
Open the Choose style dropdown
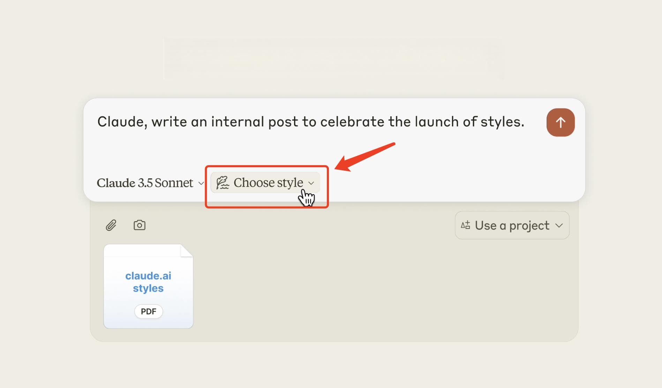[x=265, y=183]
